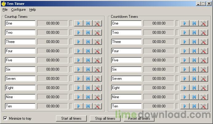Click the indicator box beside Countdown Five
Screen dimensions: 213x124
point(177,60)
